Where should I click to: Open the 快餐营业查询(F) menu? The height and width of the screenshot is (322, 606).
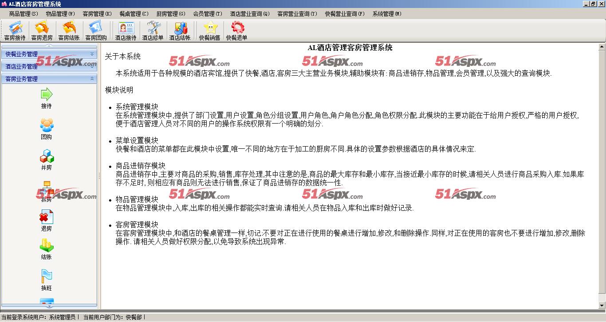click(x=345, y=14)
